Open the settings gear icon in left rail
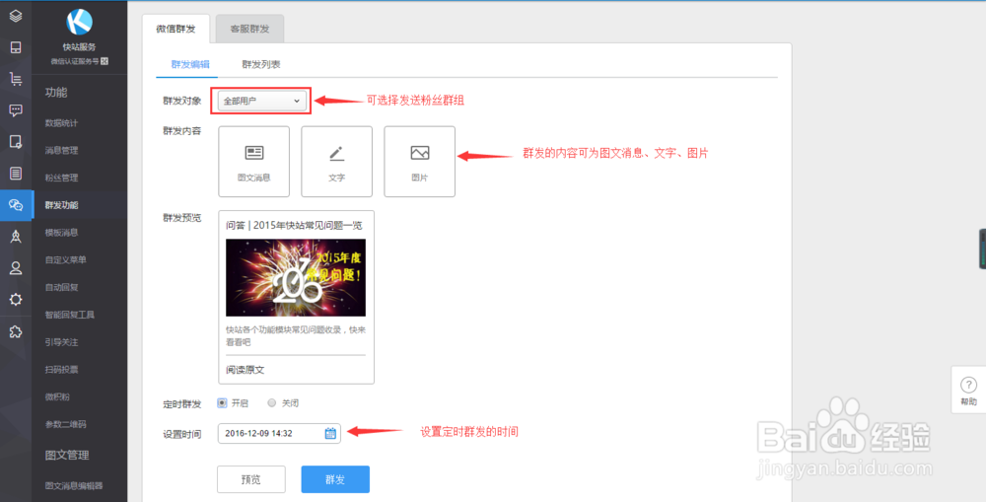The image size is (986, 502). 16,300
